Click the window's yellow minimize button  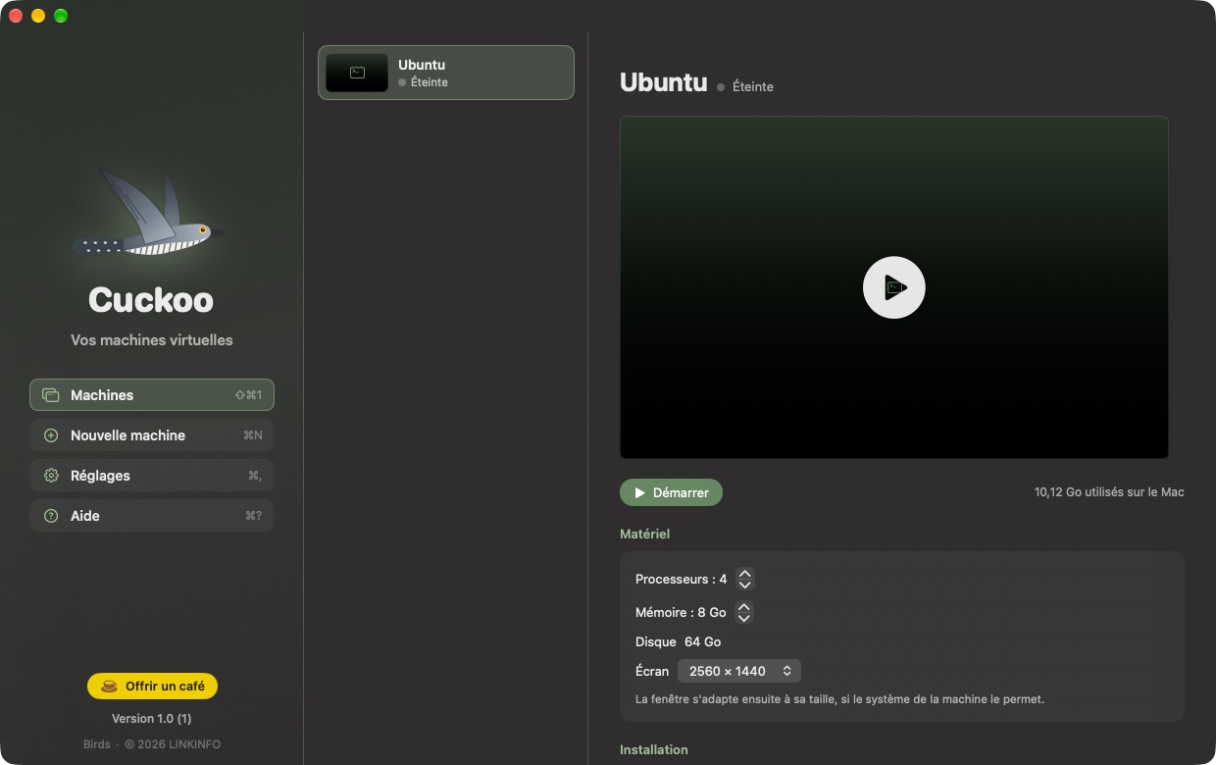(38, 16)
